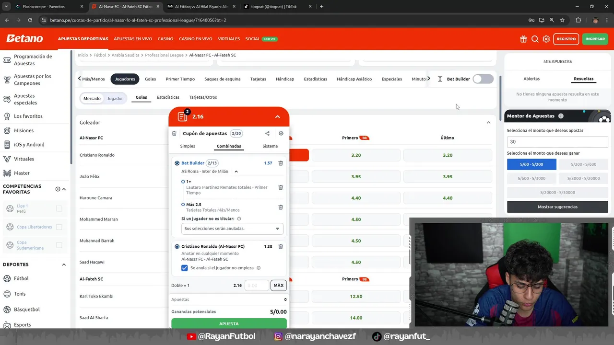Screen dimensions: 614x345
Task: Open info icon beside Mentor de Apuestas
Action: coord(561,116)
